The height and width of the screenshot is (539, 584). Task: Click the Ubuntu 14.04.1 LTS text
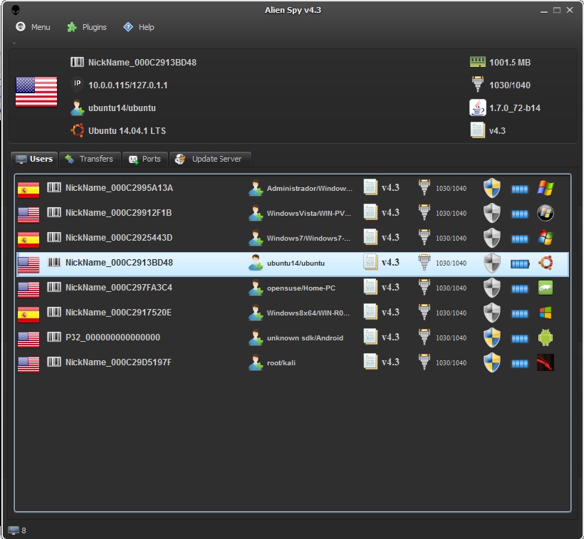point(127,130)
